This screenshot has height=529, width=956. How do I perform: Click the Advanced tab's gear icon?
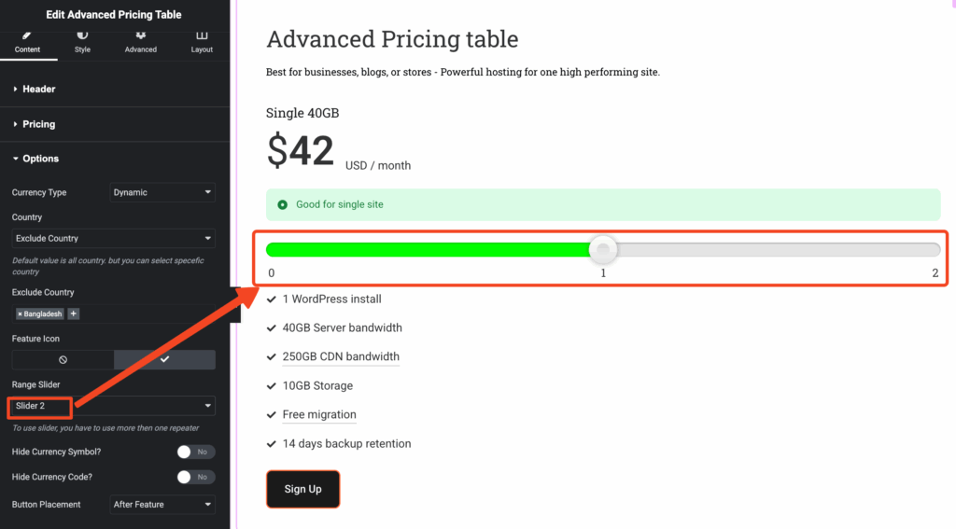coord(141,36)
